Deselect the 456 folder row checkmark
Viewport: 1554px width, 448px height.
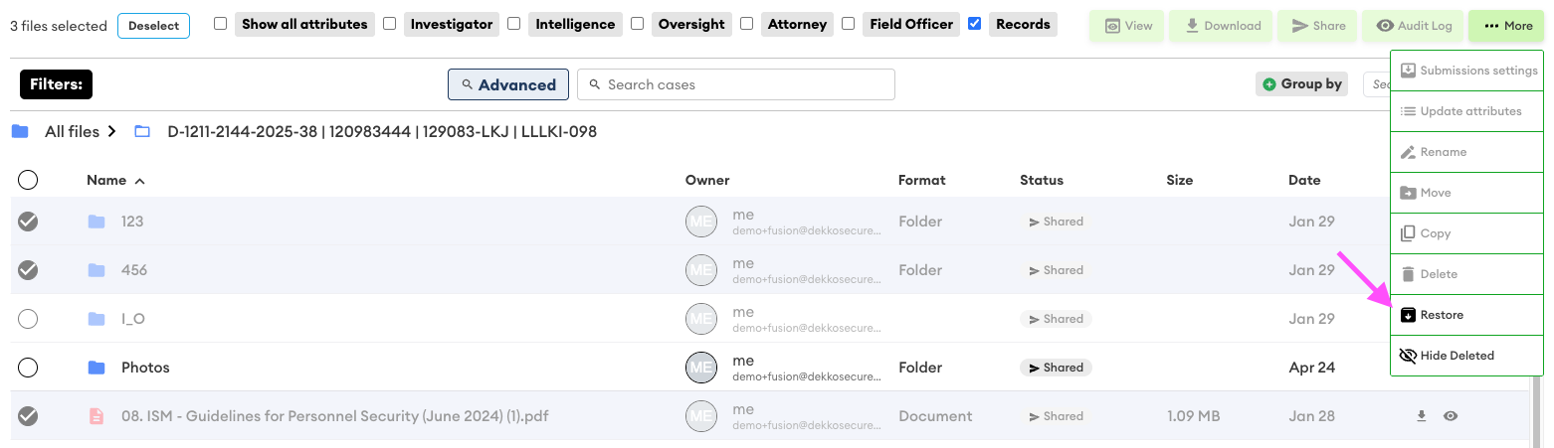(28, 270)
